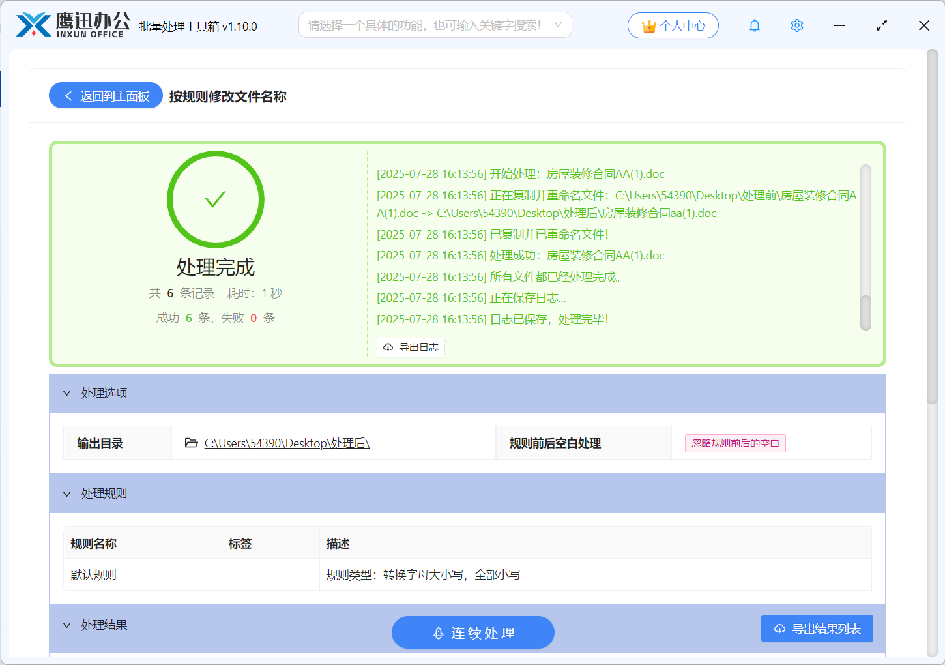The width and height of the screenshot is (945, 665).
Task: Click the 按规则修改文件名称 page title
Action: click(227, 96)
